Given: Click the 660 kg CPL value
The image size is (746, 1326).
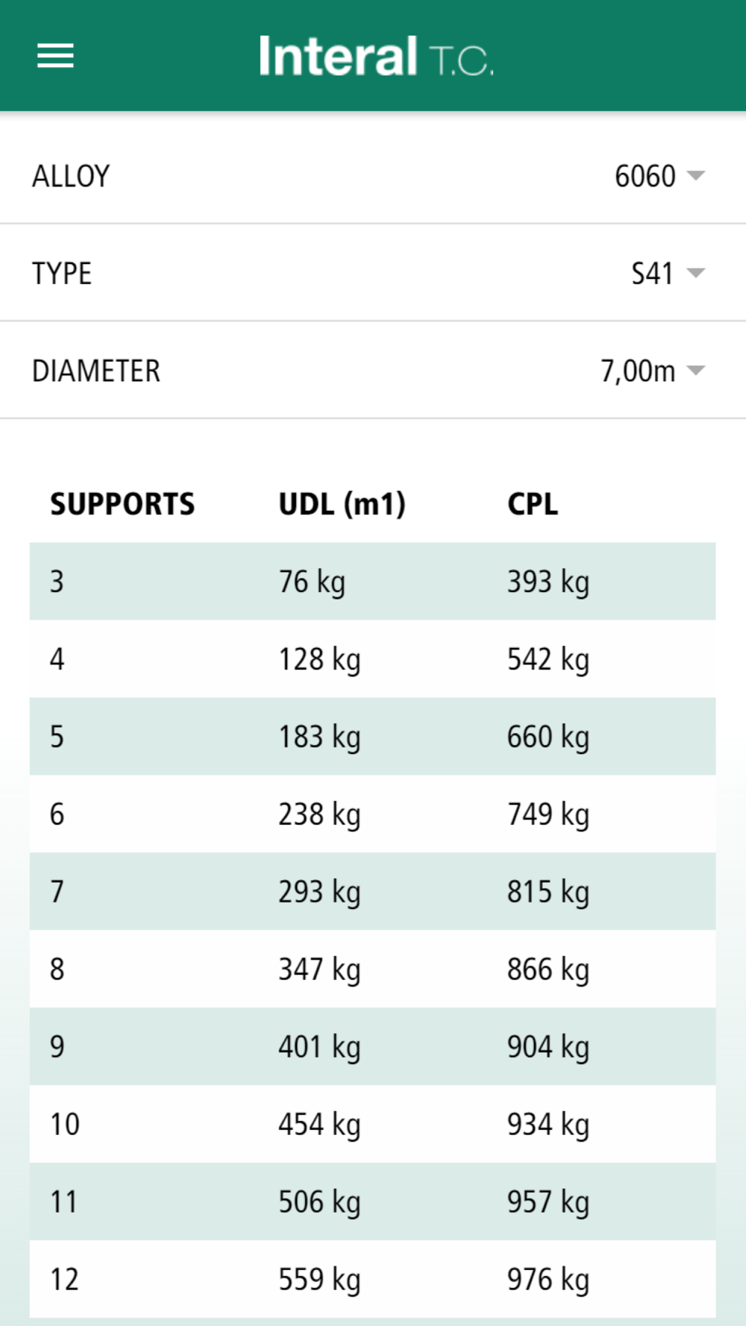Looking at the screenshot, I should (548, 738).
